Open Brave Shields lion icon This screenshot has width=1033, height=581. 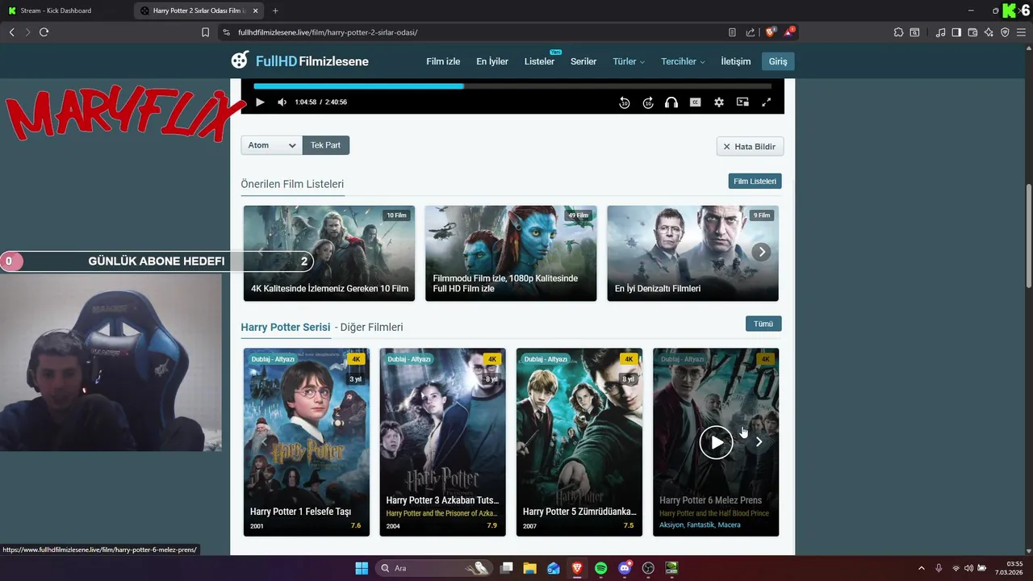[771, 32]
